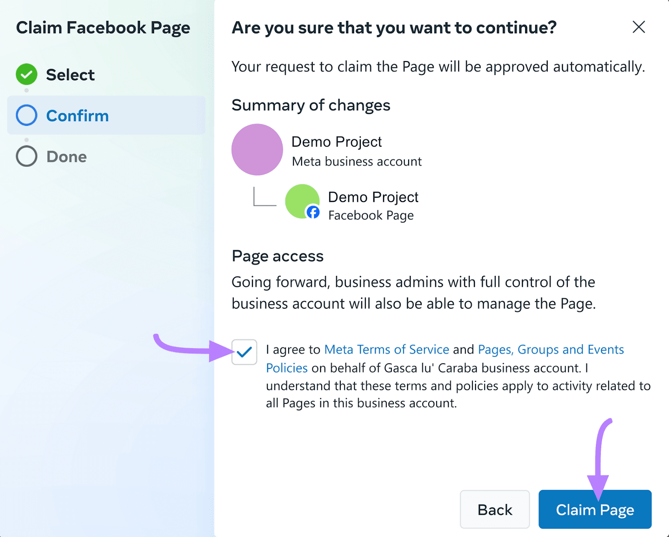Uncheck the terms agreement checkbox
Viewport: 669px width, 537px height.
coord(244,352)
